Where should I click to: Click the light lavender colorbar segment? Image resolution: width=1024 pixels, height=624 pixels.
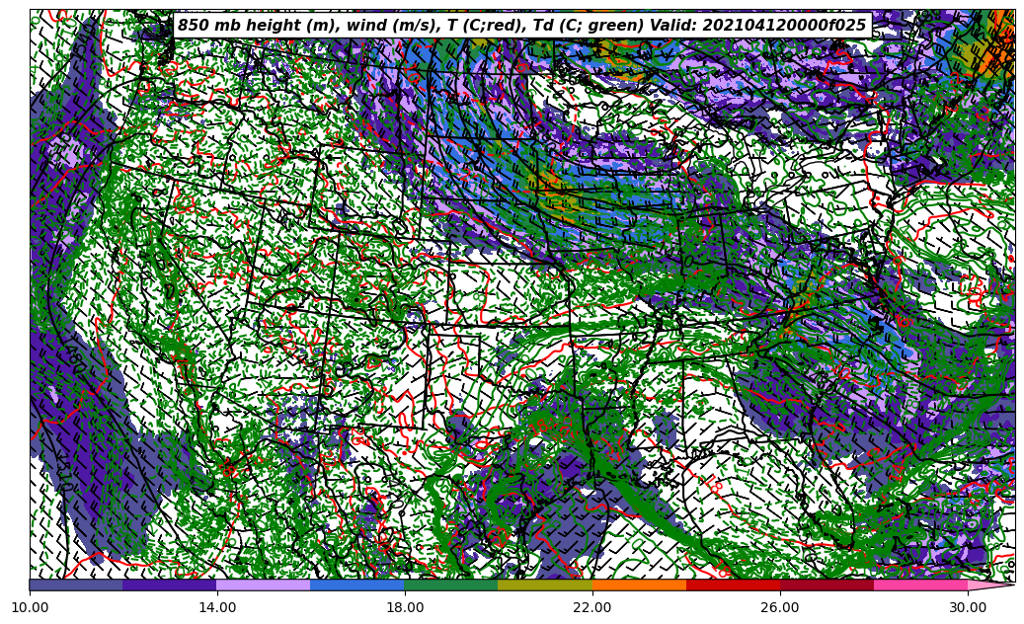(x=264, y=585)
